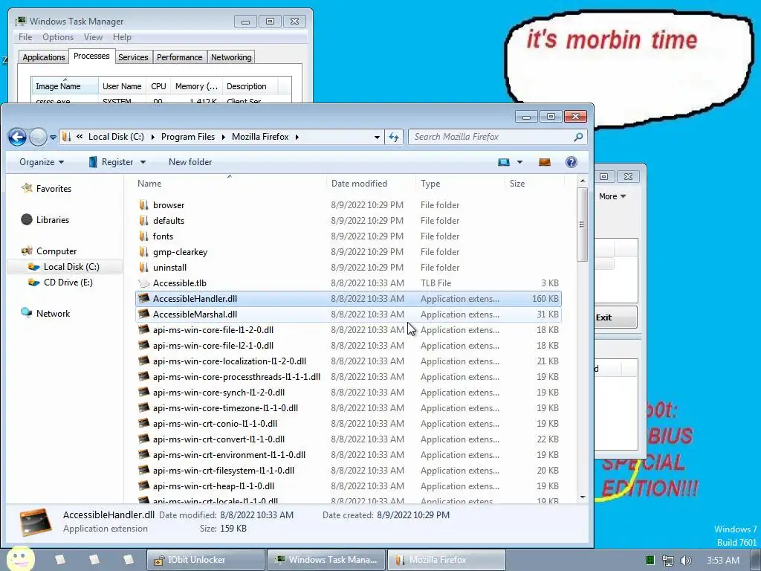
Task: Click Exit button in IObit Unlocker window
Action: [x=615, y=317]
